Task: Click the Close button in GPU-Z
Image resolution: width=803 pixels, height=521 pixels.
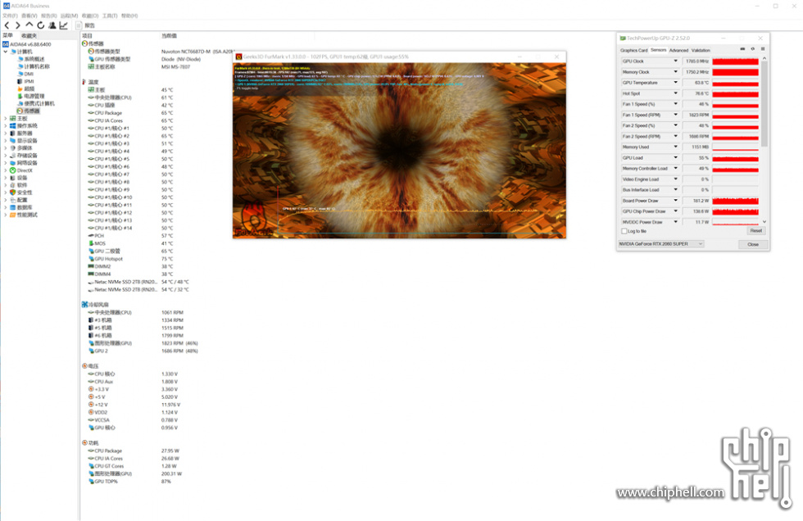Action: [x=753, y=244]
